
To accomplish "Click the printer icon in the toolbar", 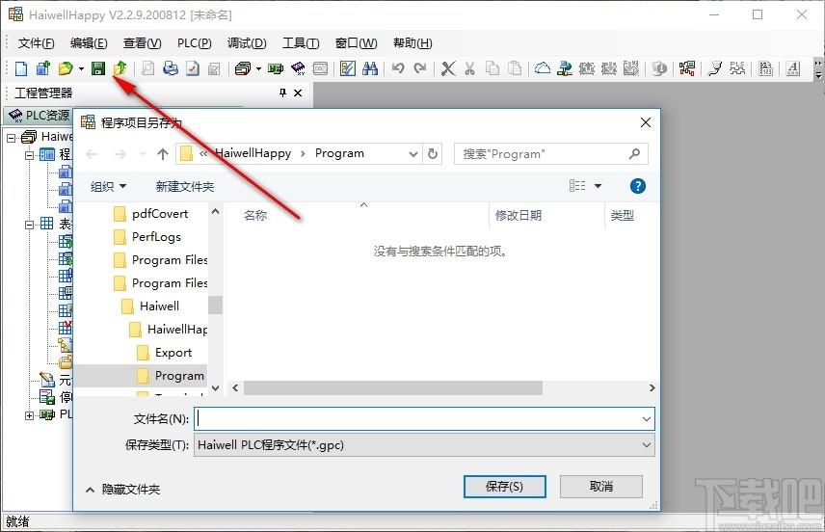I will pyautogui.click(x=171, y=68).
